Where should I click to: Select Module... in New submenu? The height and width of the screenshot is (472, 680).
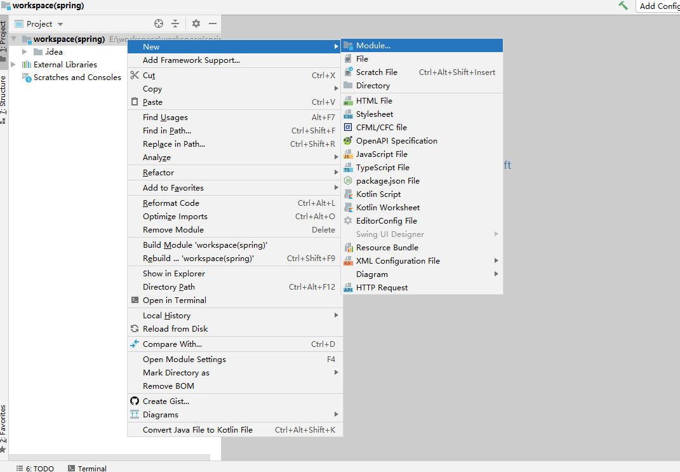373,46
